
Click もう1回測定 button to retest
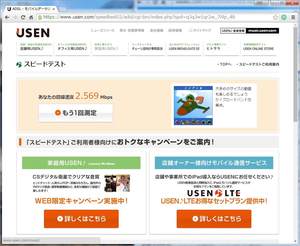pos(76,113)
